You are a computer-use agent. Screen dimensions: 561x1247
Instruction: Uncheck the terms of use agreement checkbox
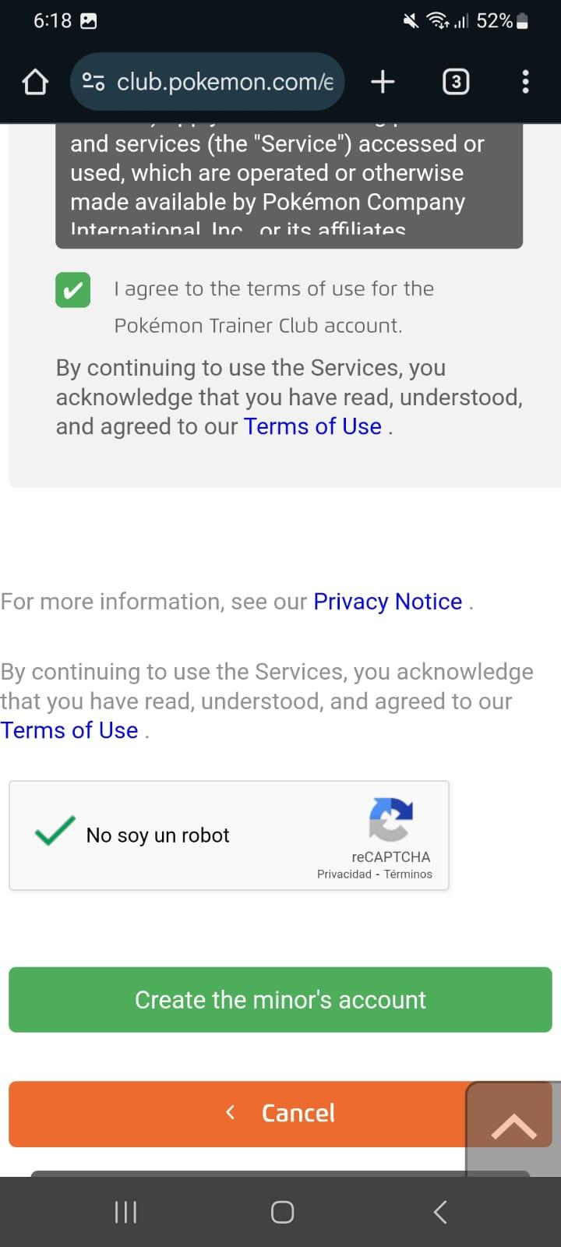click(x=73, y=290)
